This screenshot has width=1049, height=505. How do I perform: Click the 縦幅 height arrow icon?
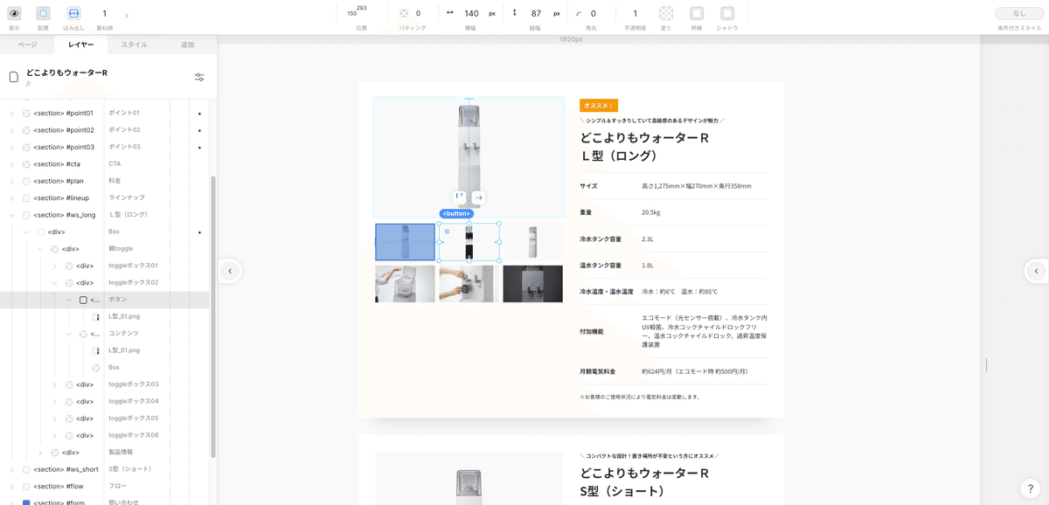(515, 13)
